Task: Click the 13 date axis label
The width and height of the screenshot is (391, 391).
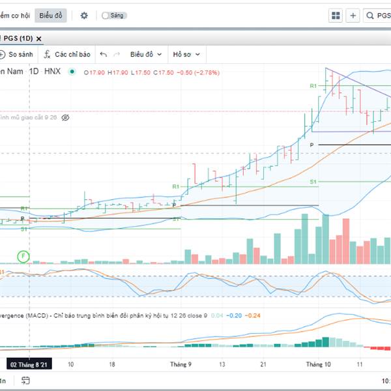Action: pyautogui.click(x=222, y=364)
